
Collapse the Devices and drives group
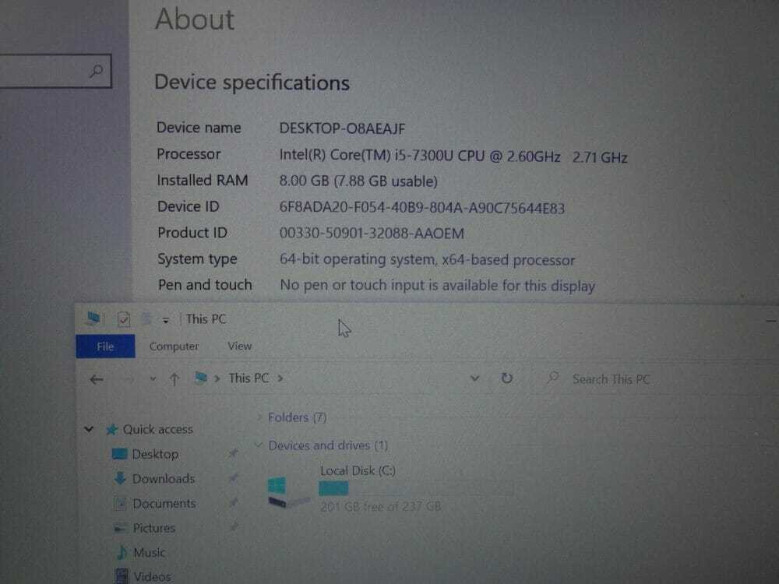(259, 445)
